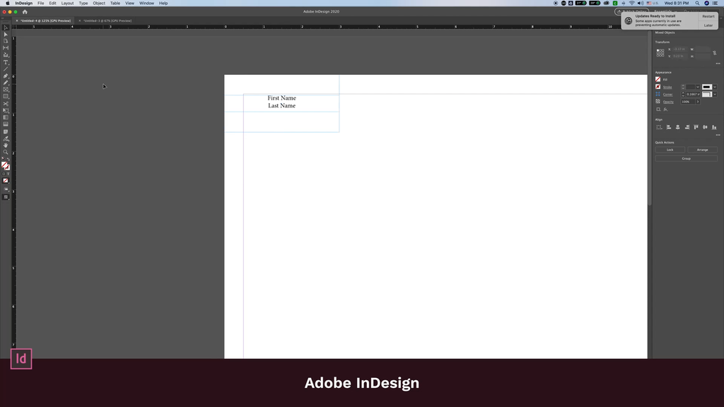The image size is (724, 407).
Task: Switch to the Untitled-3 document tab
Action: (x=106, y=20)
